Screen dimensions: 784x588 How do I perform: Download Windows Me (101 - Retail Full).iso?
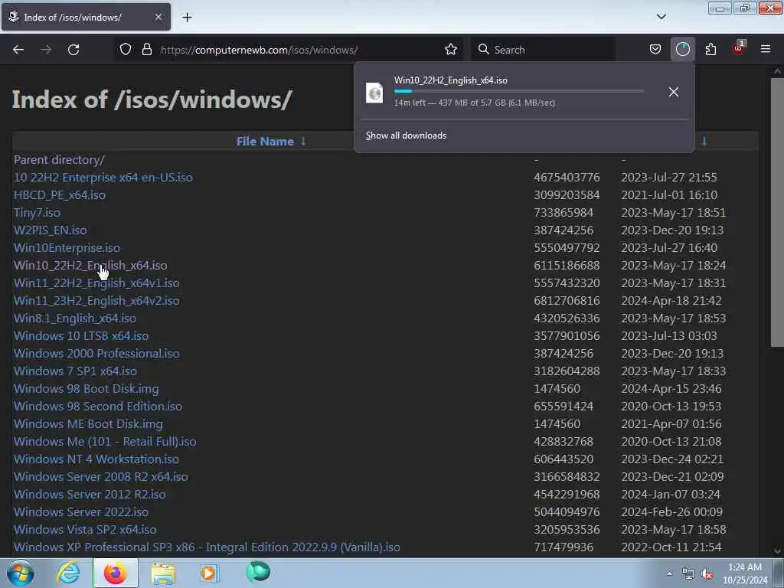pyautogui.click(x=105, y=442)
